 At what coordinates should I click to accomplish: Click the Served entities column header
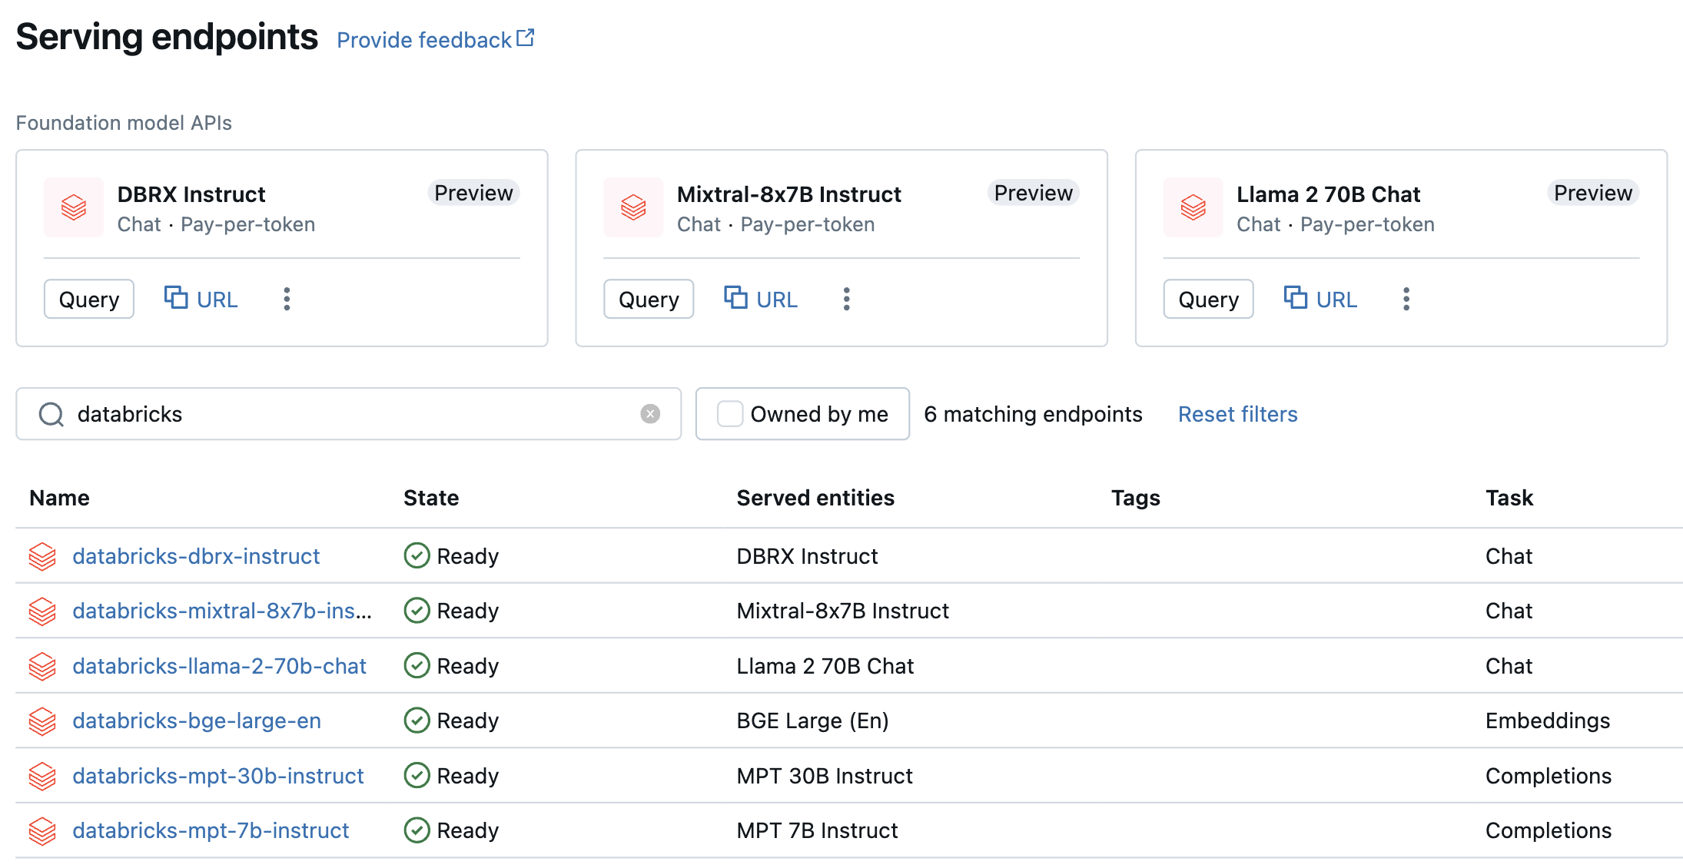tap(815, 498)
